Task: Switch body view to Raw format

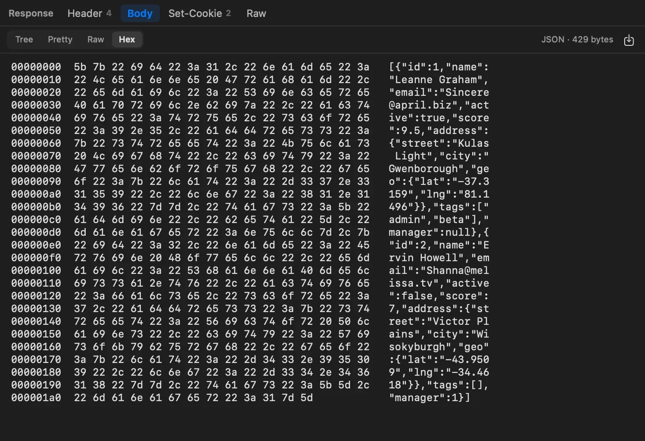Action: tap(96, 39)
